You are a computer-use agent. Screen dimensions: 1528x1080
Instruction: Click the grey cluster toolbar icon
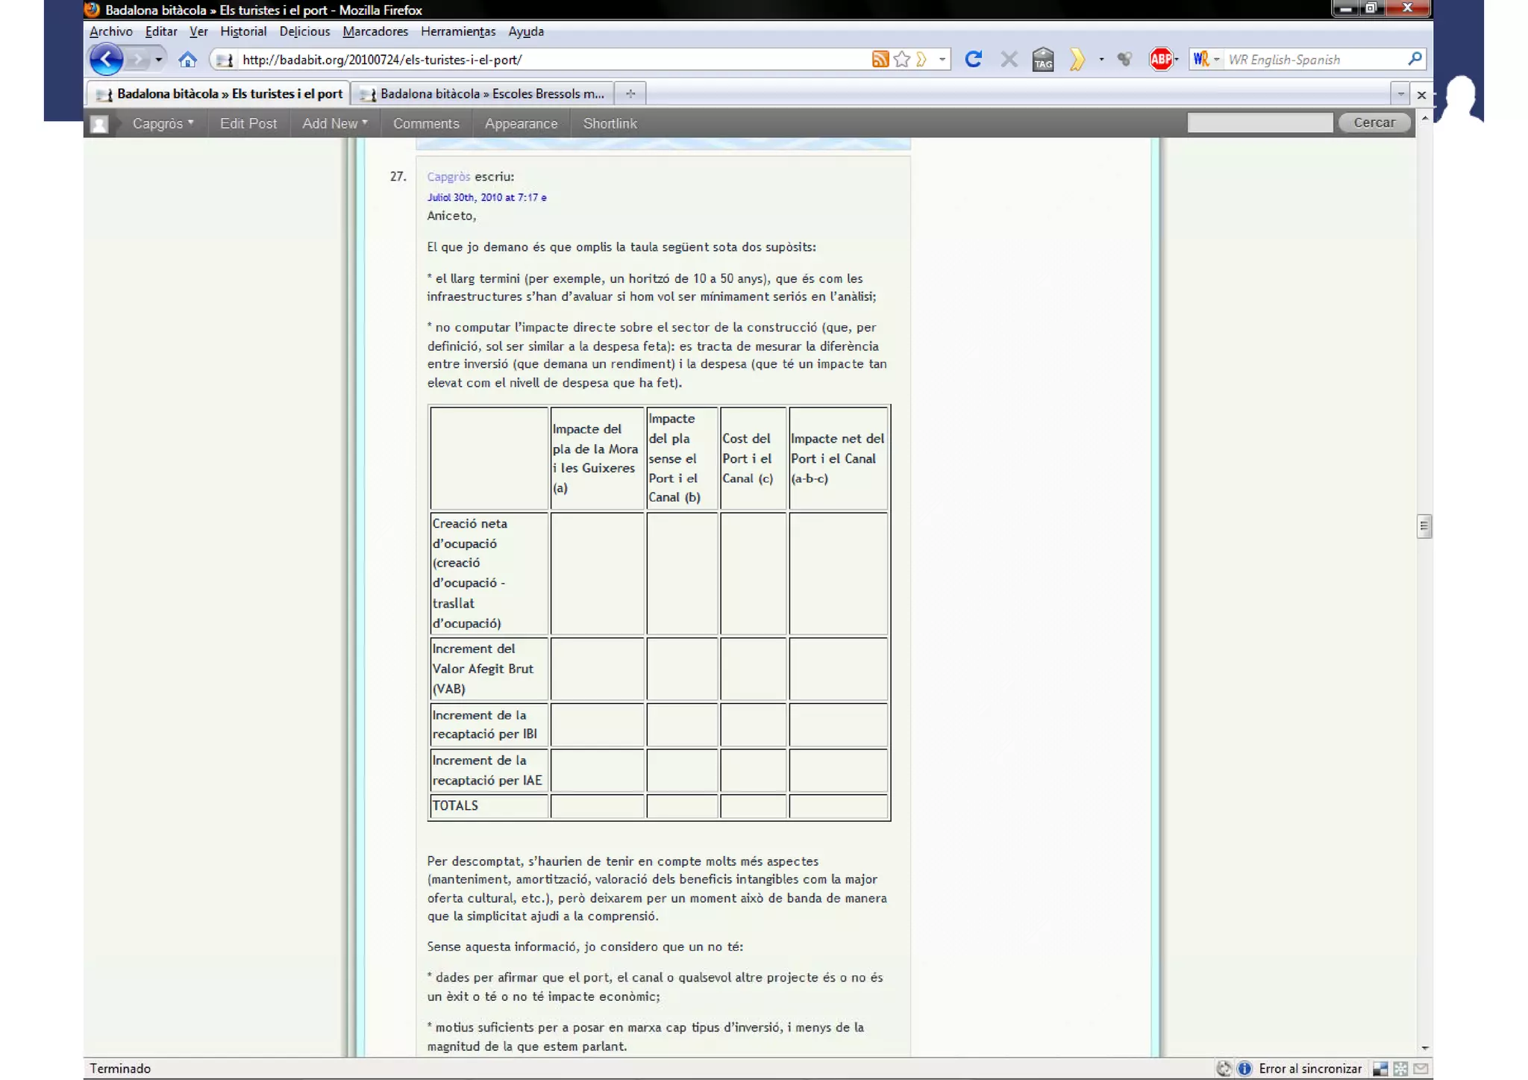coord(1124,60)
